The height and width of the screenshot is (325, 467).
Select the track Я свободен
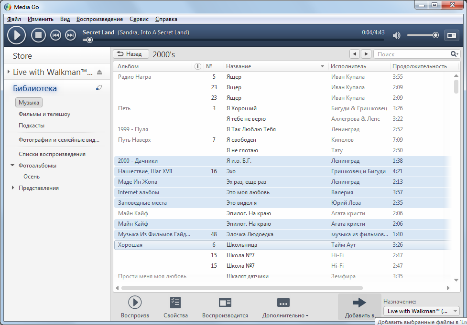(x=241, y=140)
